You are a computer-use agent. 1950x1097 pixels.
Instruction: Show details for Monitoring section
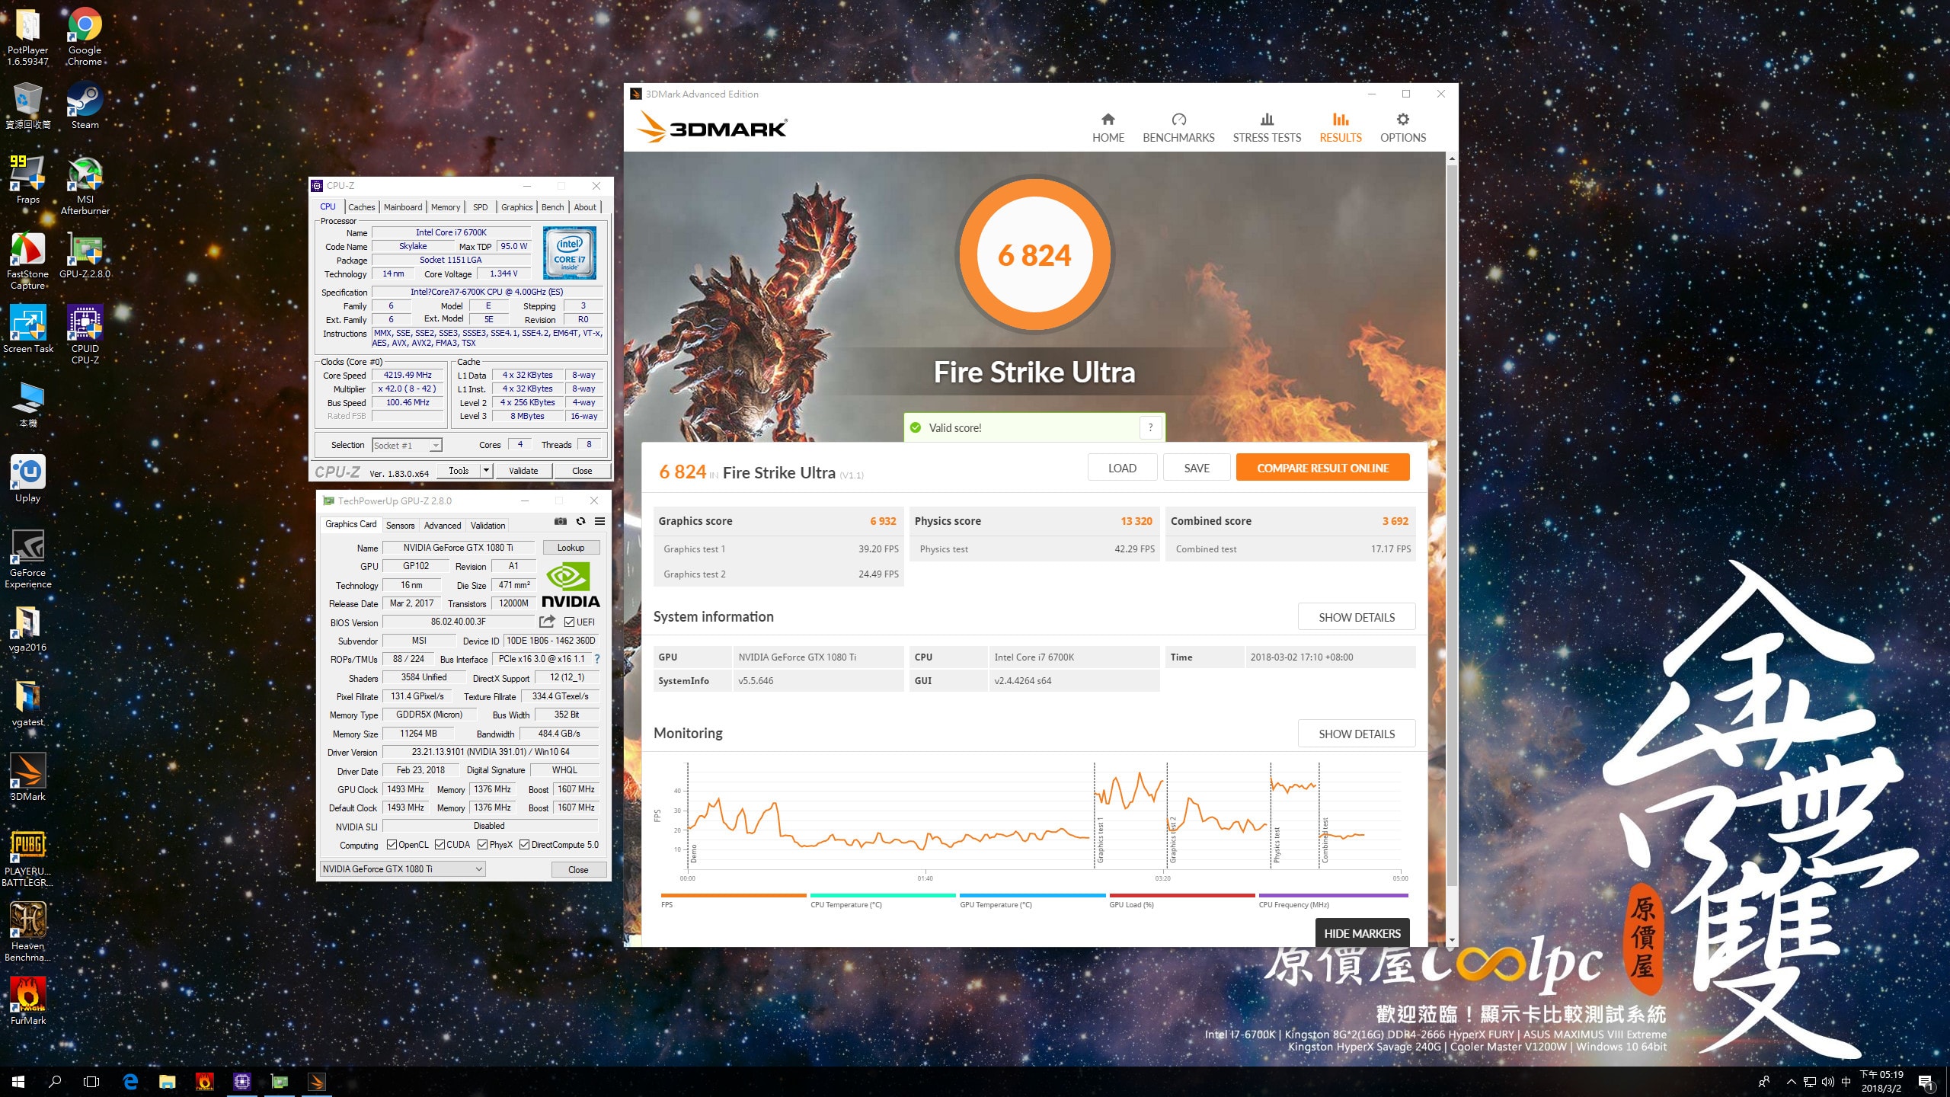click(x=1357, y=734)
